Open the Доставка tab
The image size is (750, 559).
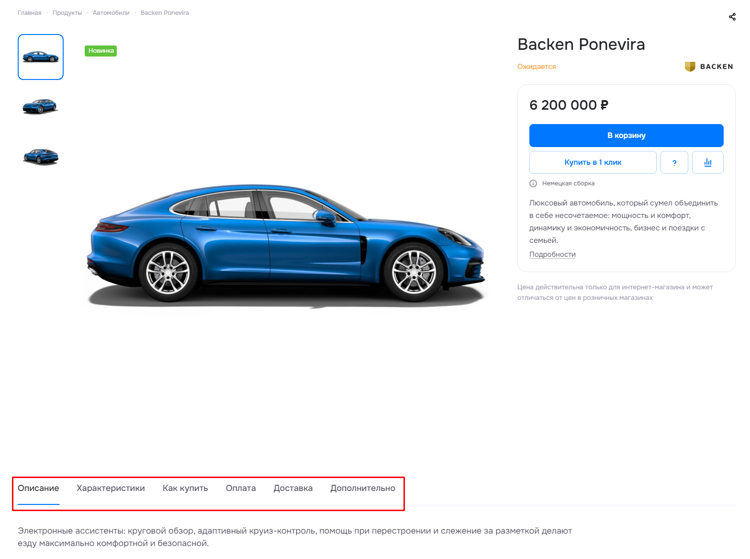[x=293, y=488]
